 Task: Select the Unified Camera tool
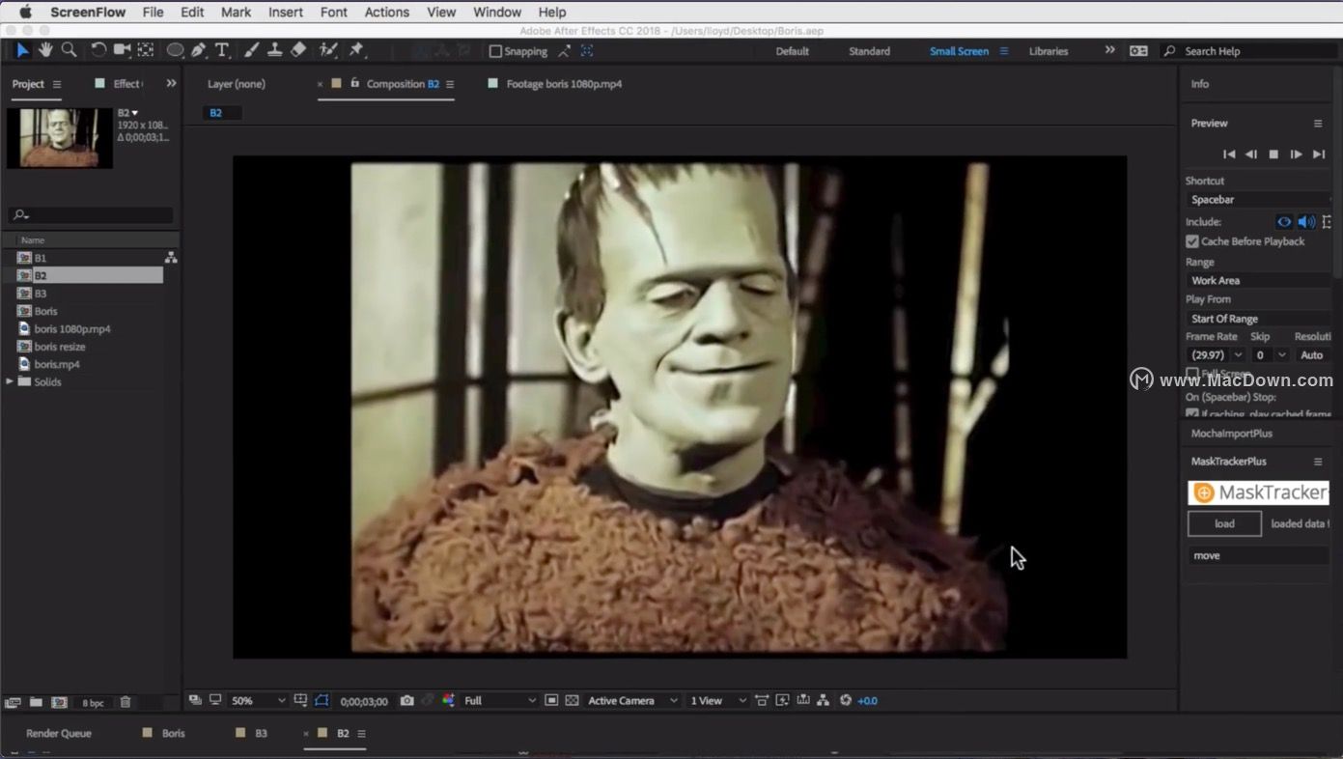123,50
